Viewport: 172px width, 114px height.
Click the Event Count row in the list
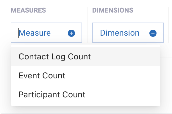(x=86, y=75)
